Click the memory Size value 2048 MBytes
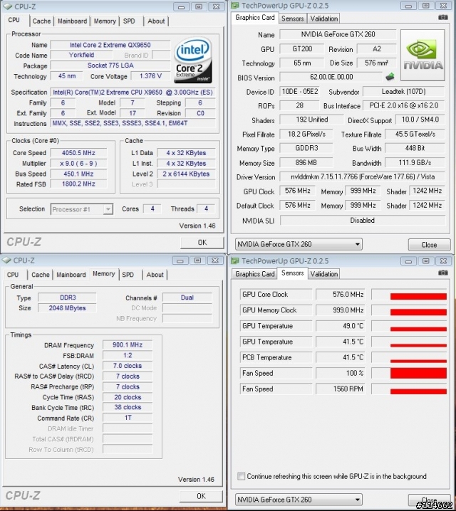Viewport: 456px width, 511px height. 67,308
